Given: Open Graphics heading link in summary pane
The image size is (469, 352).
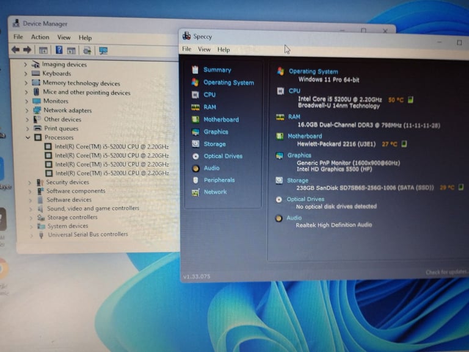Looking at the screenshot, I should [299, 156].
